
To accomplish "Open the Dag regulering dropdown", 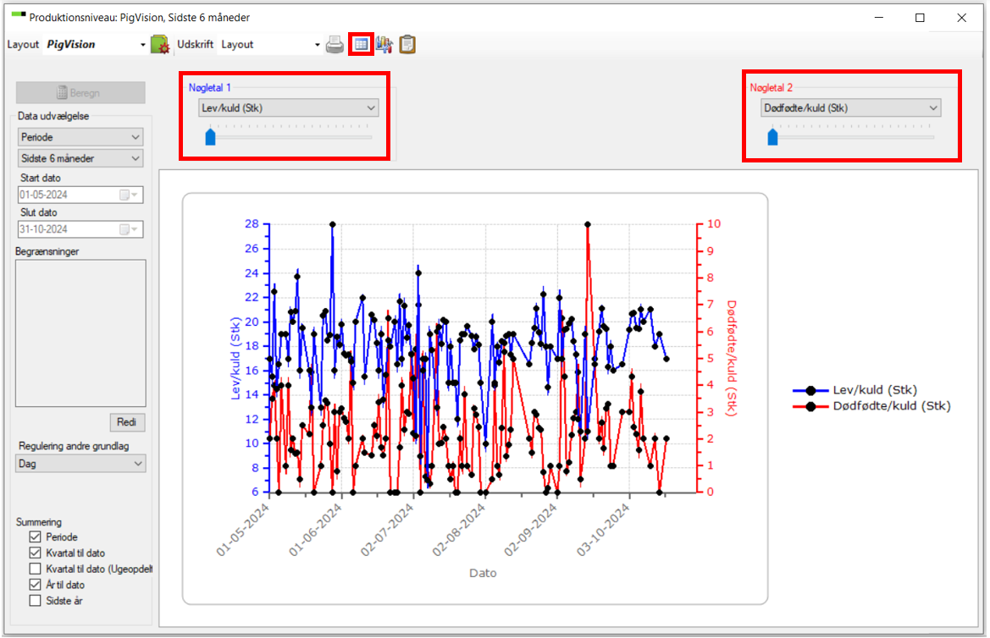I will pos(80,464).
